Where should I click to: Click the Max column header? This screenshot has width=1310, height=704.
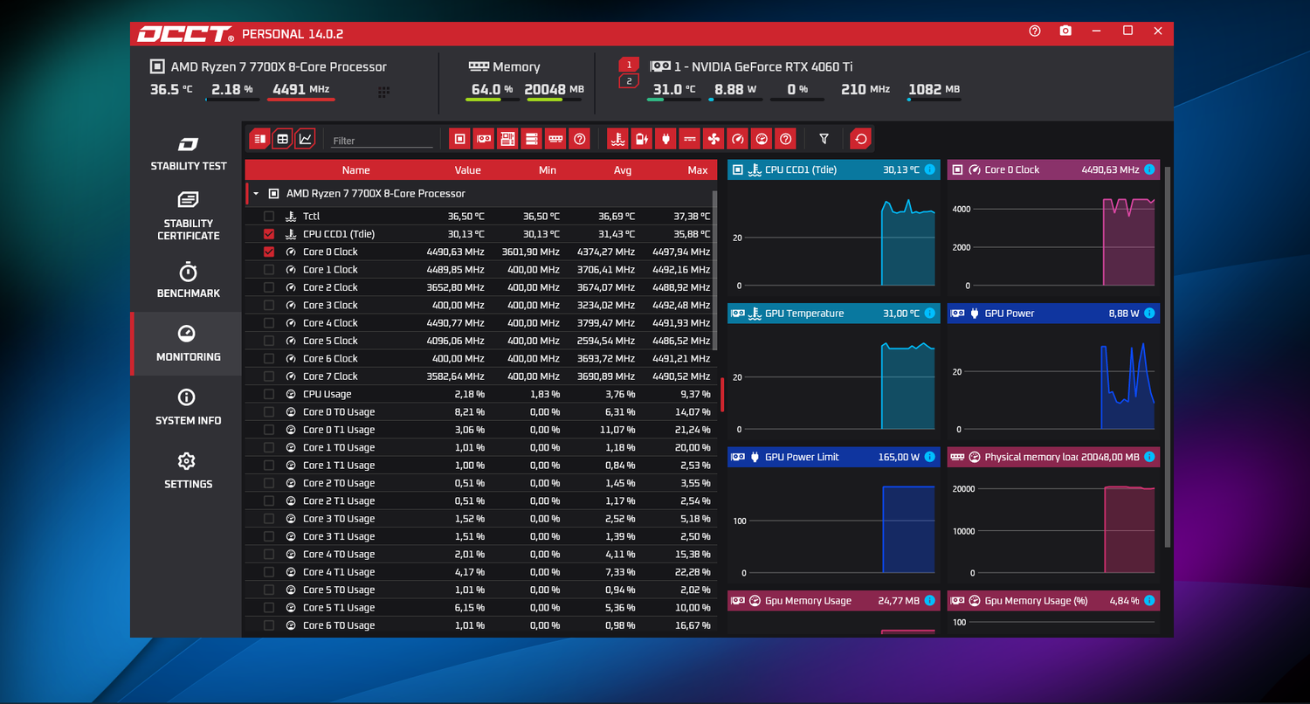tap(698, 170)
